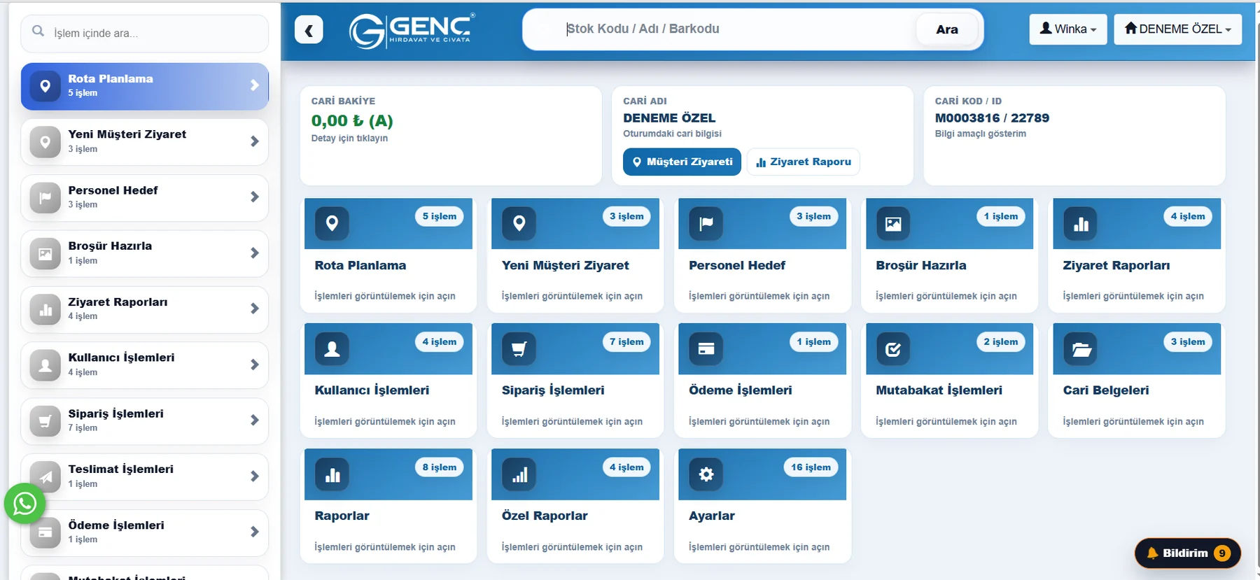
Task: Click the picture icon of sidebar Broşür Hazırla
Action: coord(45,254)
